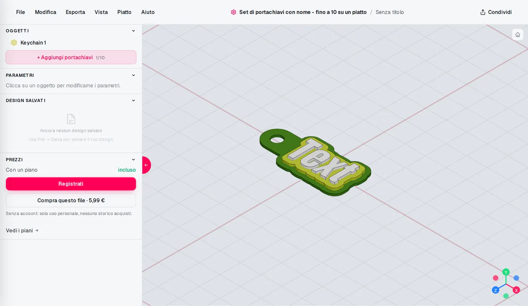Click the home view reset icon
The height and width of the screenshot is (306, 528).
click(x=517, y=35)
